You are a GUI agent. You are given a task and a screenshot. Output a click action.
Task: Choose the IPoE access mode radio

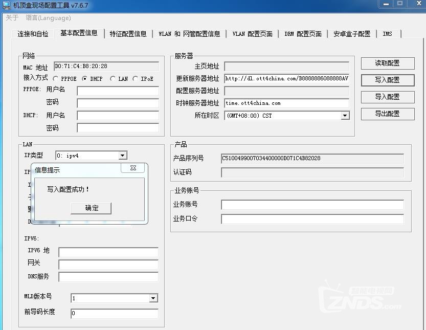pyautogui.click(x=143, y=79)
